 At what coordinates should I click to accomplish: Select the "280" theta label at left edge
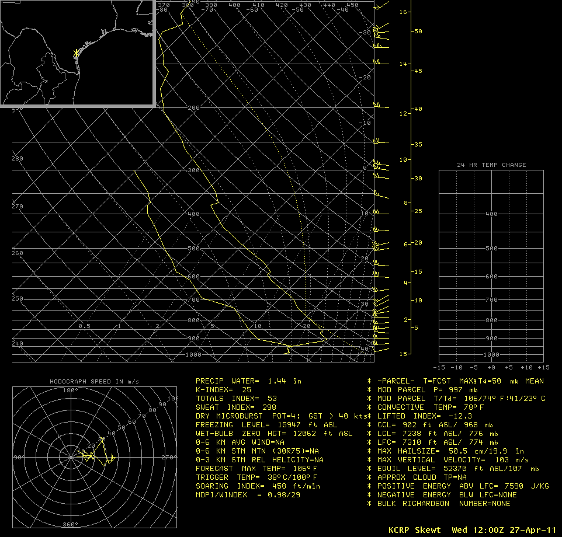(x=18, y=159)
